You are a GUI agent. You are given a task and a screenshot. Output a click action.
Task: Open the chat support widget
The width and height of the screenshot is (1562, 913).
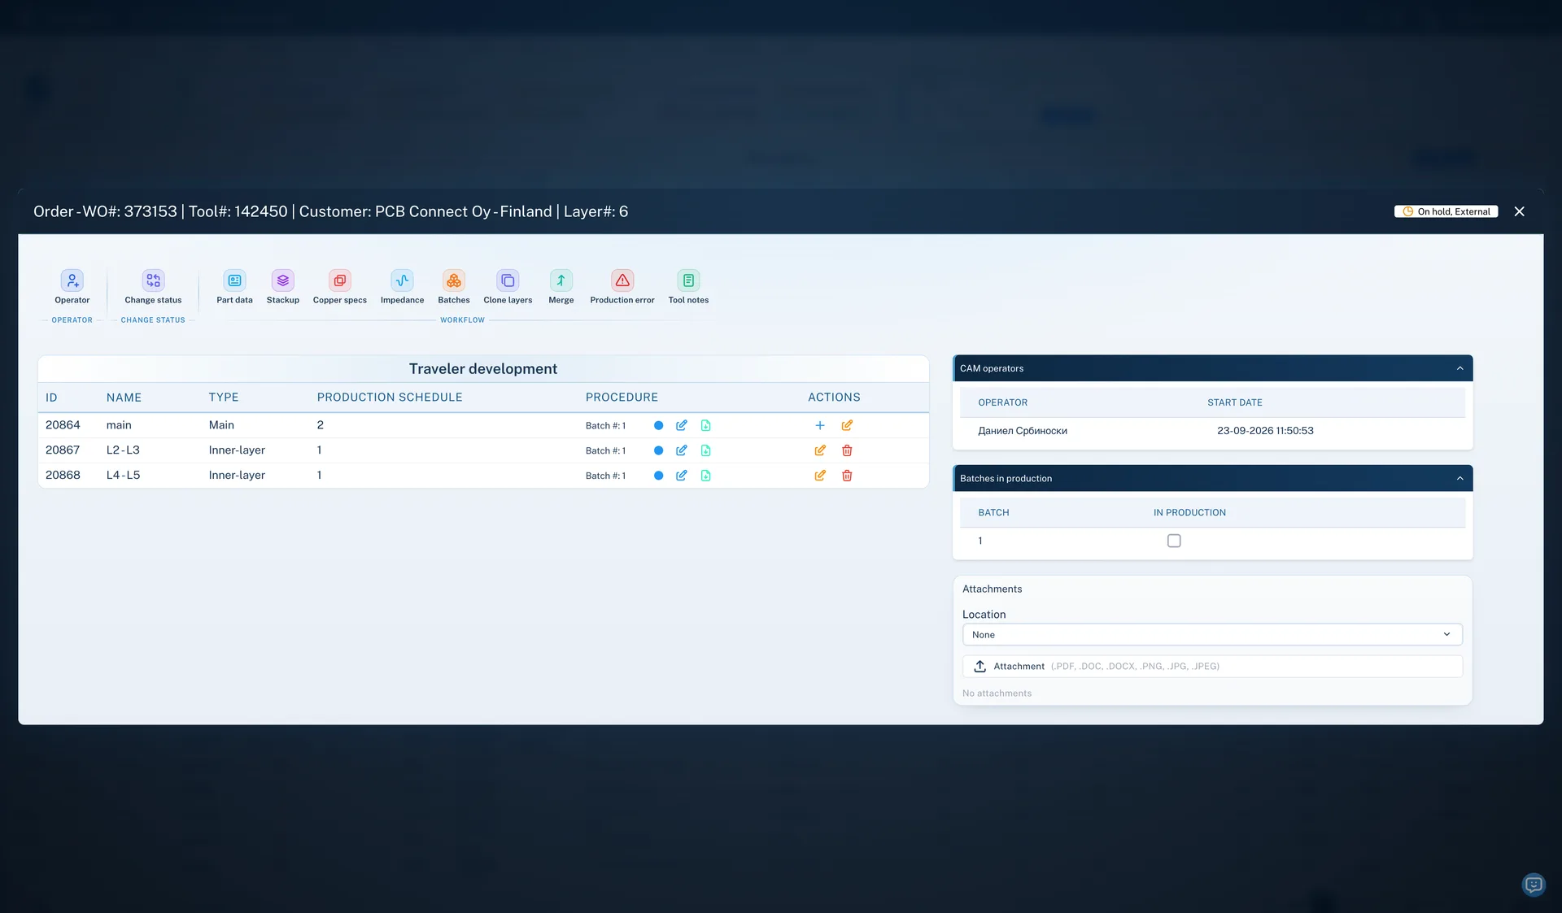[1534, 885]
